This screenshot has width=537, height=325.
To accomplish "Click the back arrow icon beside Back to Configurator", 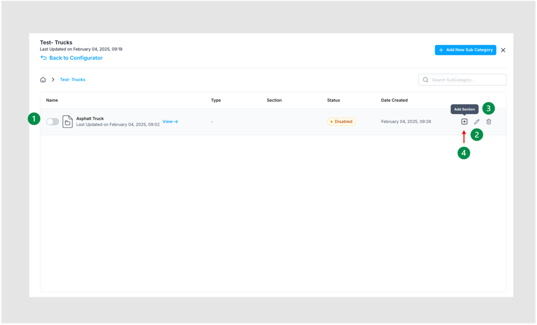I will point(43,58).
